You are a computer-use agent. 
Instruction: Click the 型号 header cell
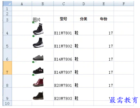[x=64, y=19]
